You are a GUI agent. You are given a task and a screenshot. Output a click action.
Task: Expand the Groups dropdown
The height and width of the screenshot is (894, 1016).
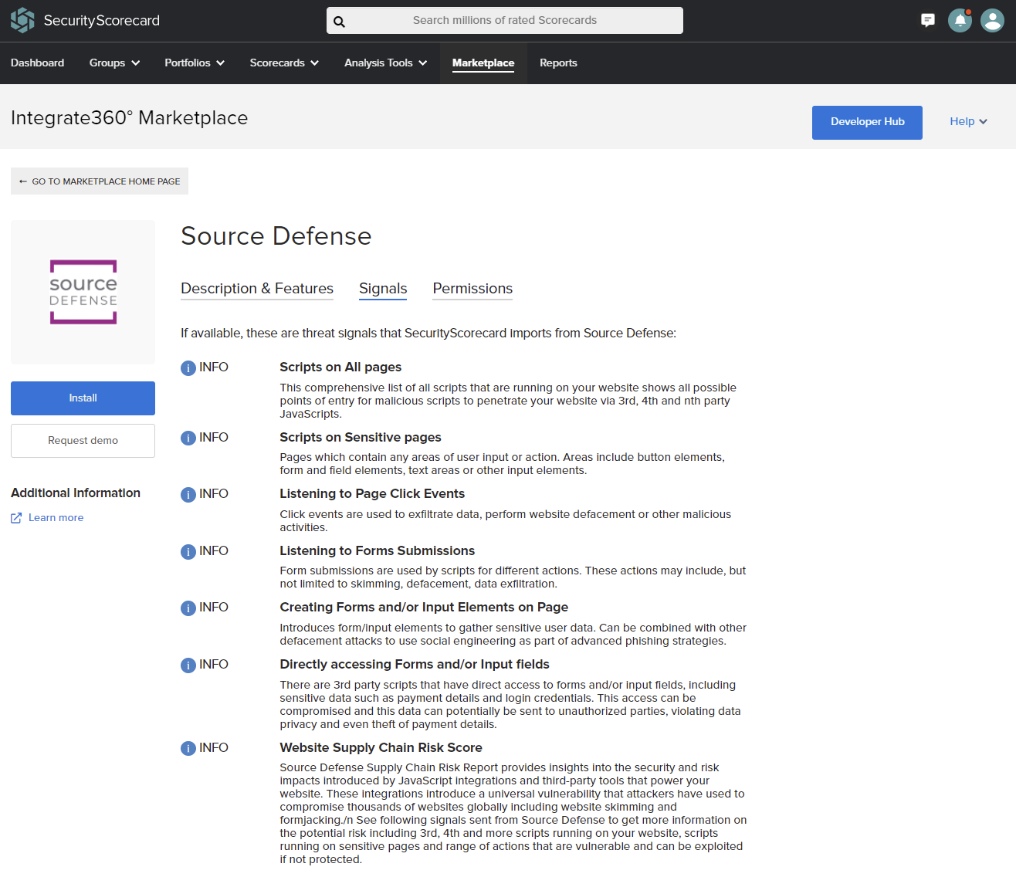click(113, 63)
